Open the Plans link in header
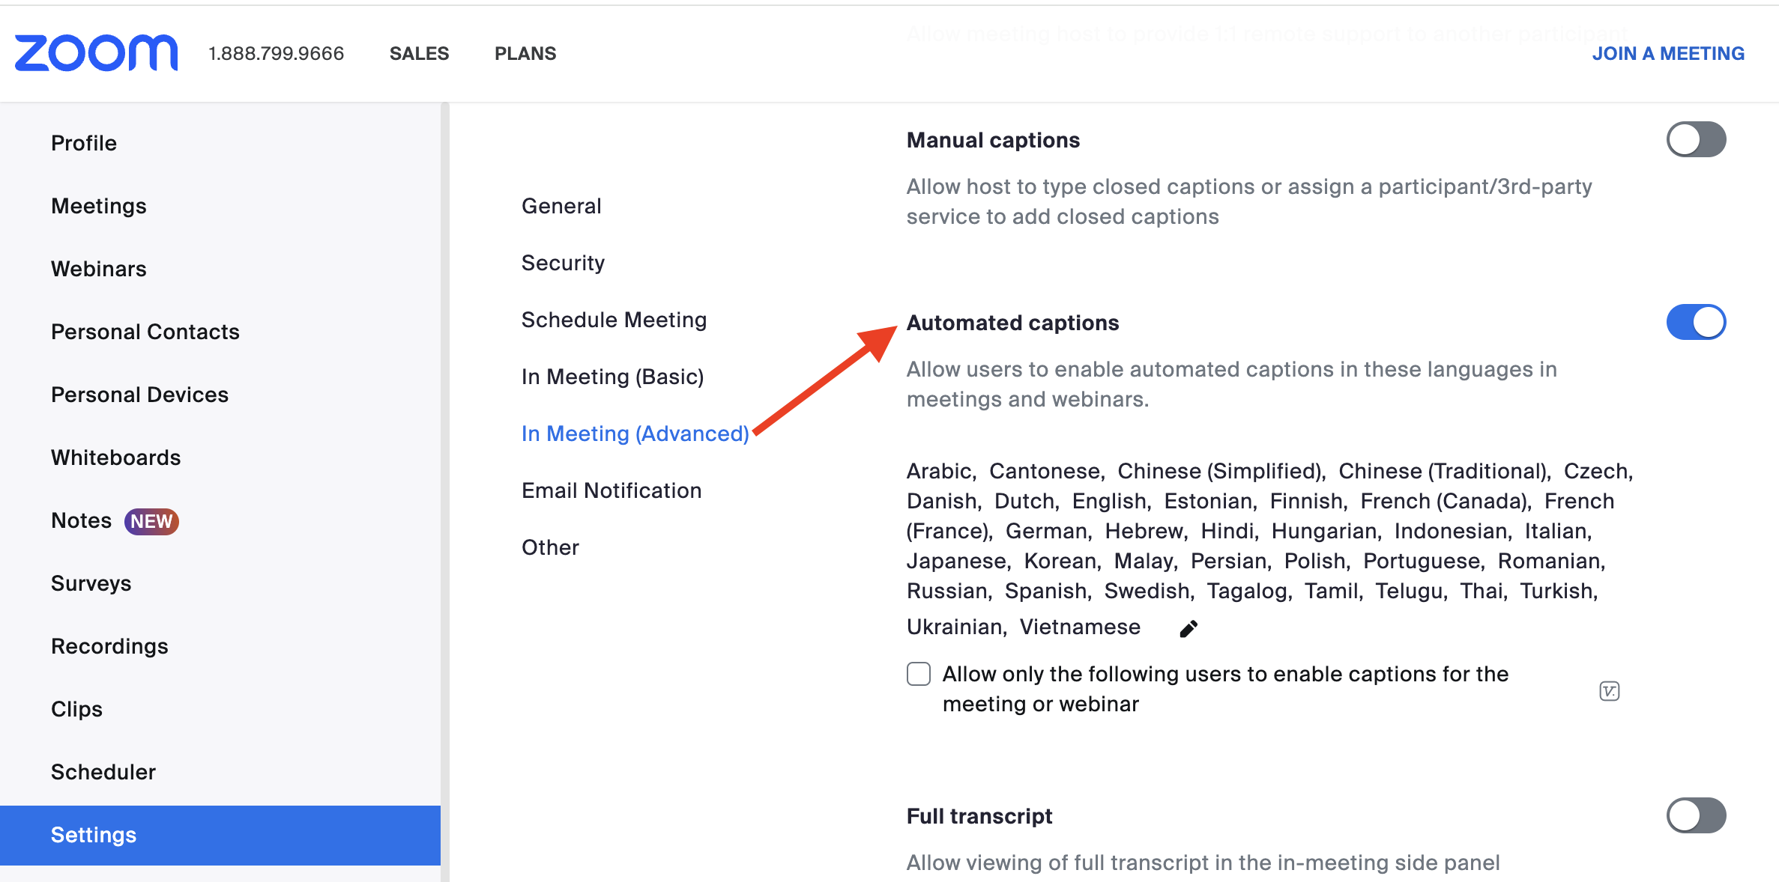This screenshot has width=1779, height=882. click(x=525, y=53)
